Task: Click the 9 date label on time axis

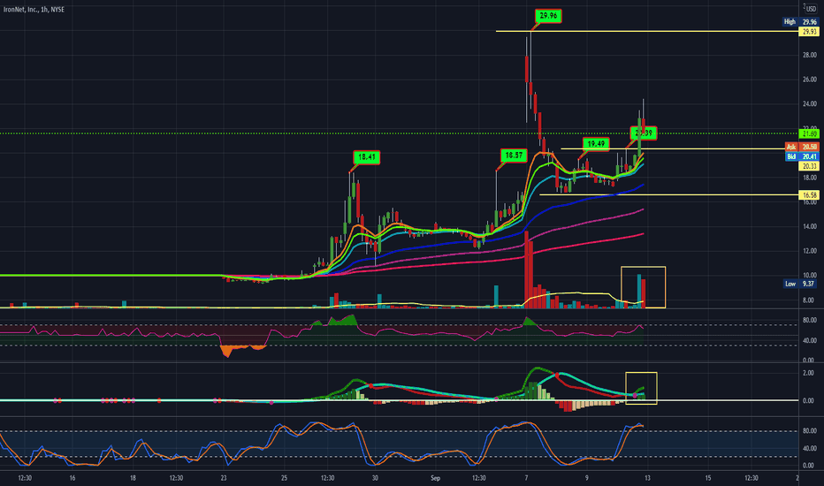Action: point(587,478)
